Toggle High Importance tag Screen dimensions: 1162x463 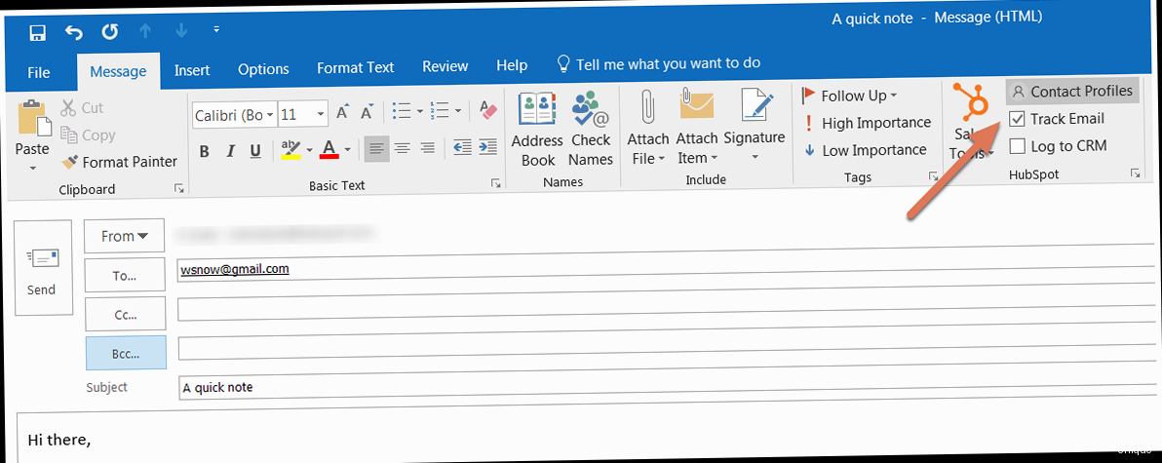tap(866, 123)
